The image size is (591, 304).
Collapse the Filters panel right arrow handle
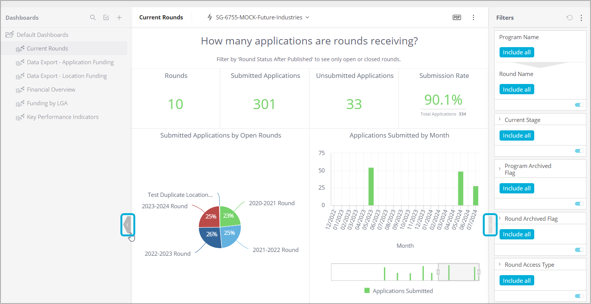click(490, 225)
